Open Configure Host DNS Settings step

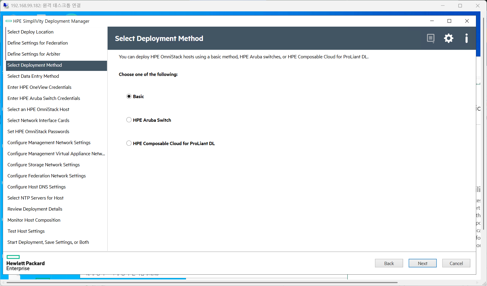(57, 187)
